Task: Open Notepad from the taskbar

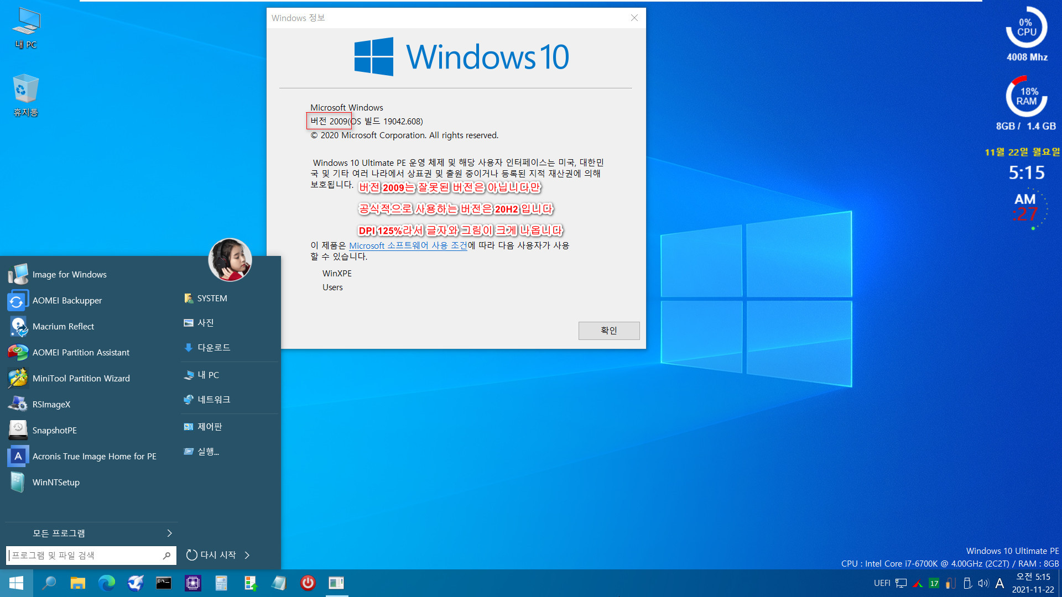Action: (279, 583)
